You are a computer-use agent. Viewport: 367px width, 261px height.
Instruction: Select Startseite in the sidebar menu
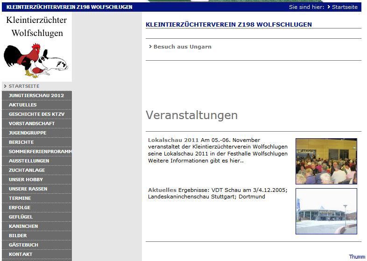(x=24, y=86)
